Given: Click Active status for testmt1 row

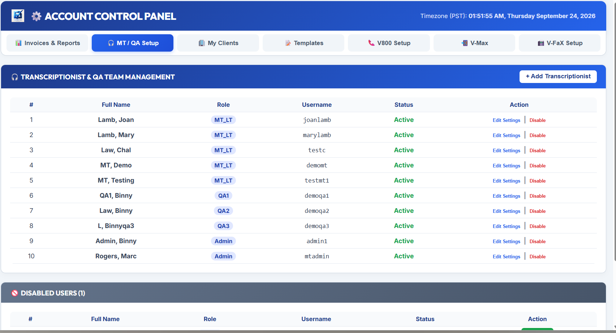Looking at the screenshot, I should point(404,180).
